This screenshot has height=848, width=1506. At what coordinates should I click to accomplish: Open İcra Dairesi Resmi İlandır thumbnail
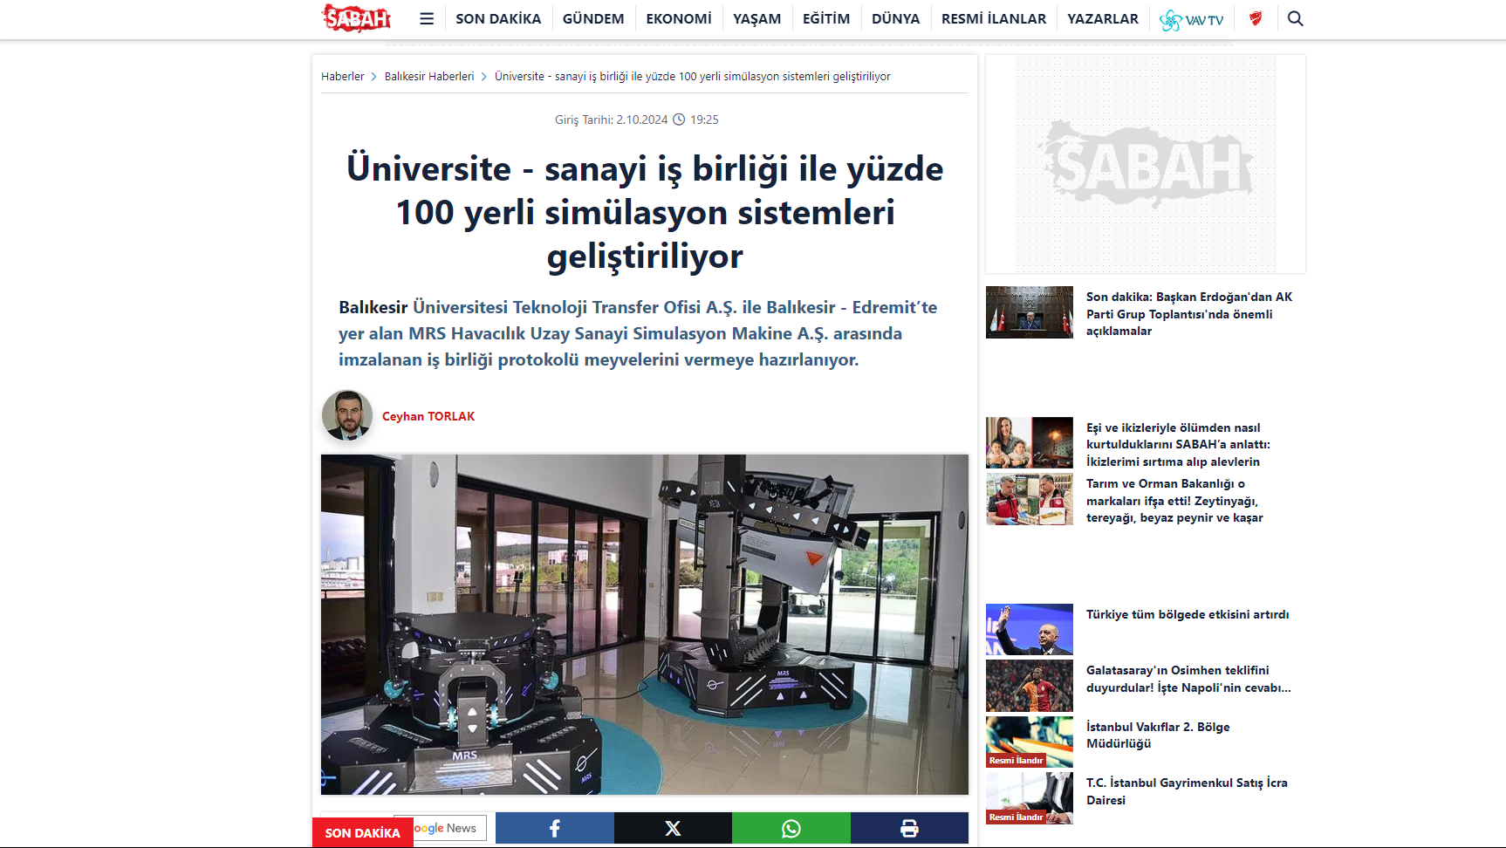point(1030,798)
